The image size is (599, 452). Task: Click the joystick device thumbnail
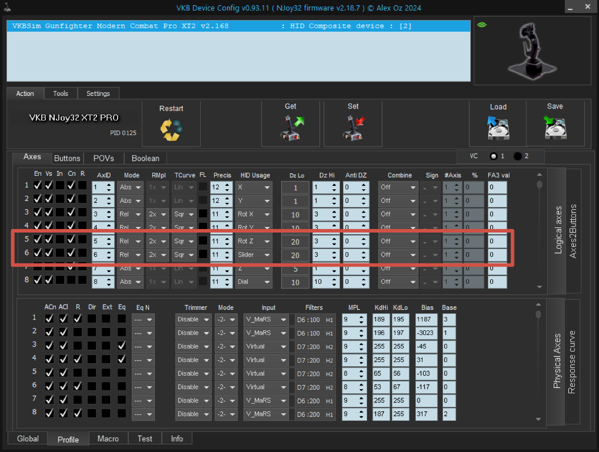pos(532,51)
